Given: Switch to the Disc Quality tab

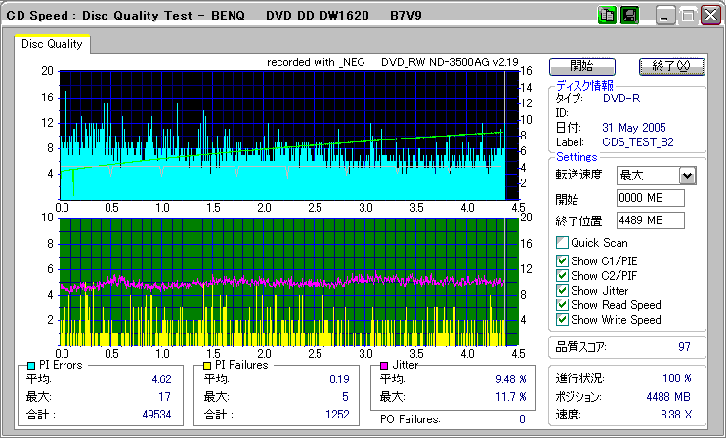Looking at the screenshot, I should (x=52, y=43).
